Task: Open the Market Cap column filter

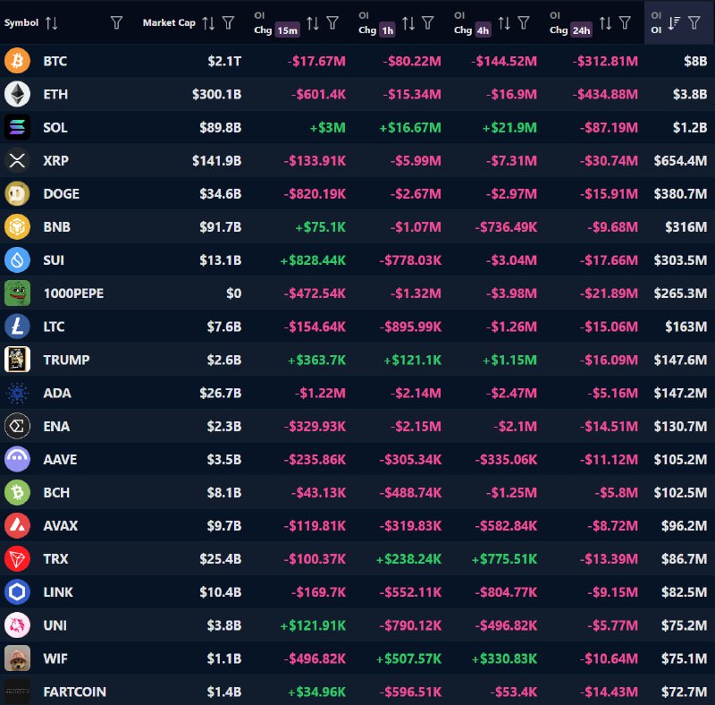Action: [x=229, y=23]
